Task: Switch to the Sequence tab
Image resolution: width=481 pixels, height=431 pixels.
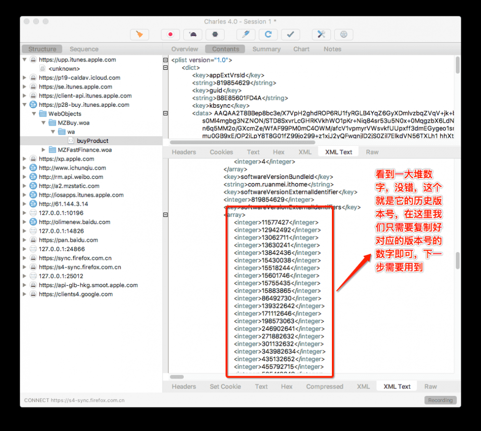Action: coord(84,49)
